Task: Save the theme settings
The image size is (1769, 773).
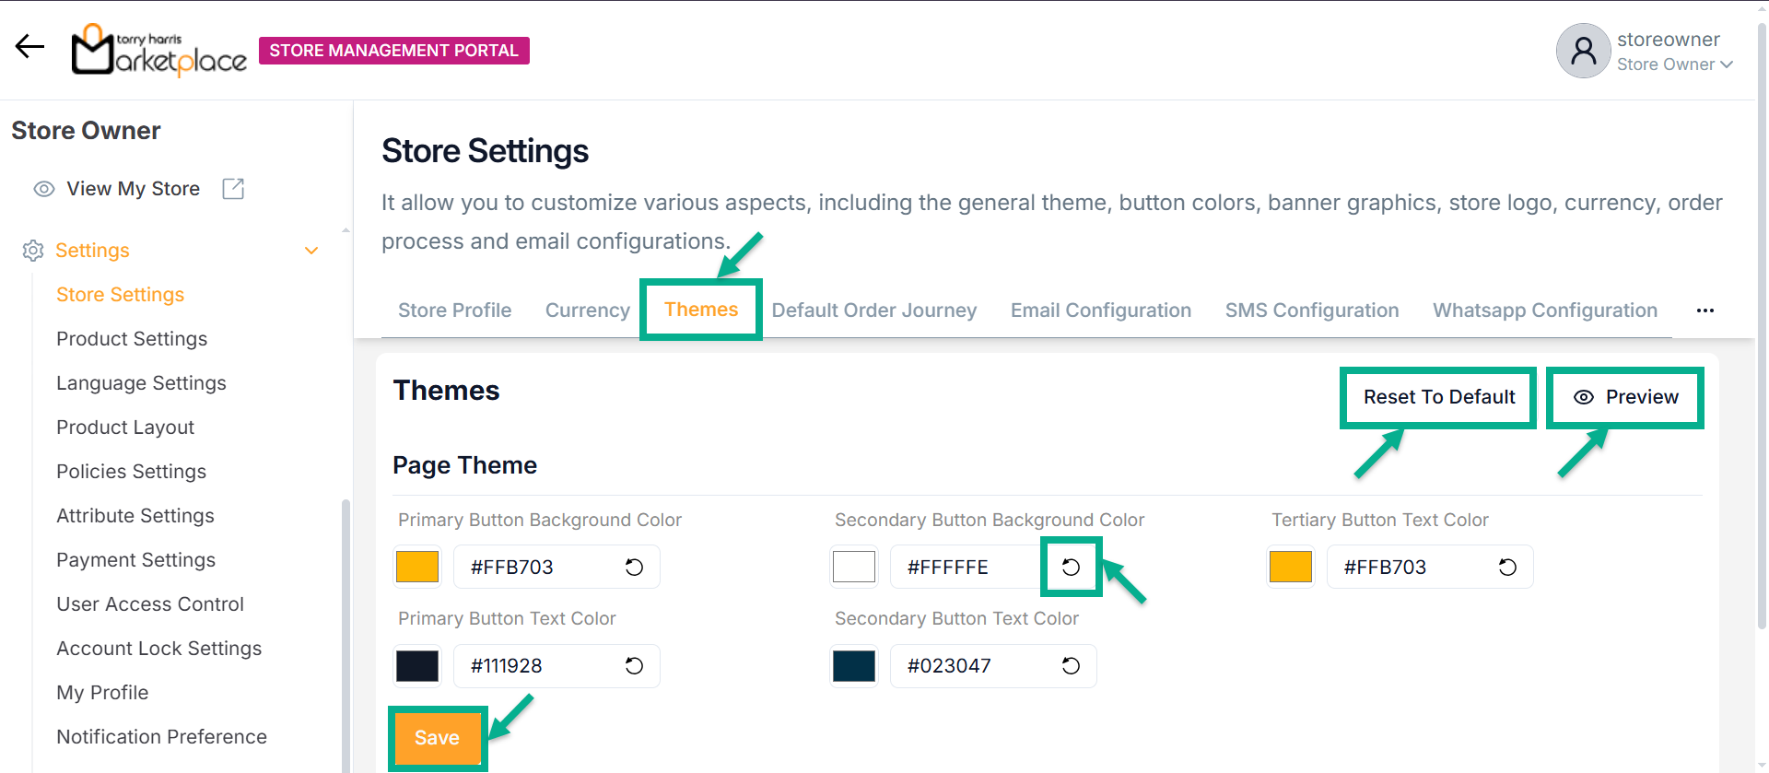Action: [437, 738]
